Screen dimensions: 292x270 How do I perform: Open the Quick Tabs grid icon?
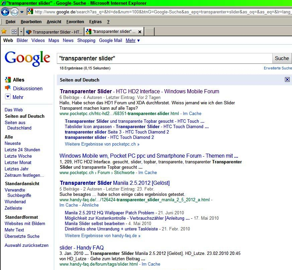14,32
